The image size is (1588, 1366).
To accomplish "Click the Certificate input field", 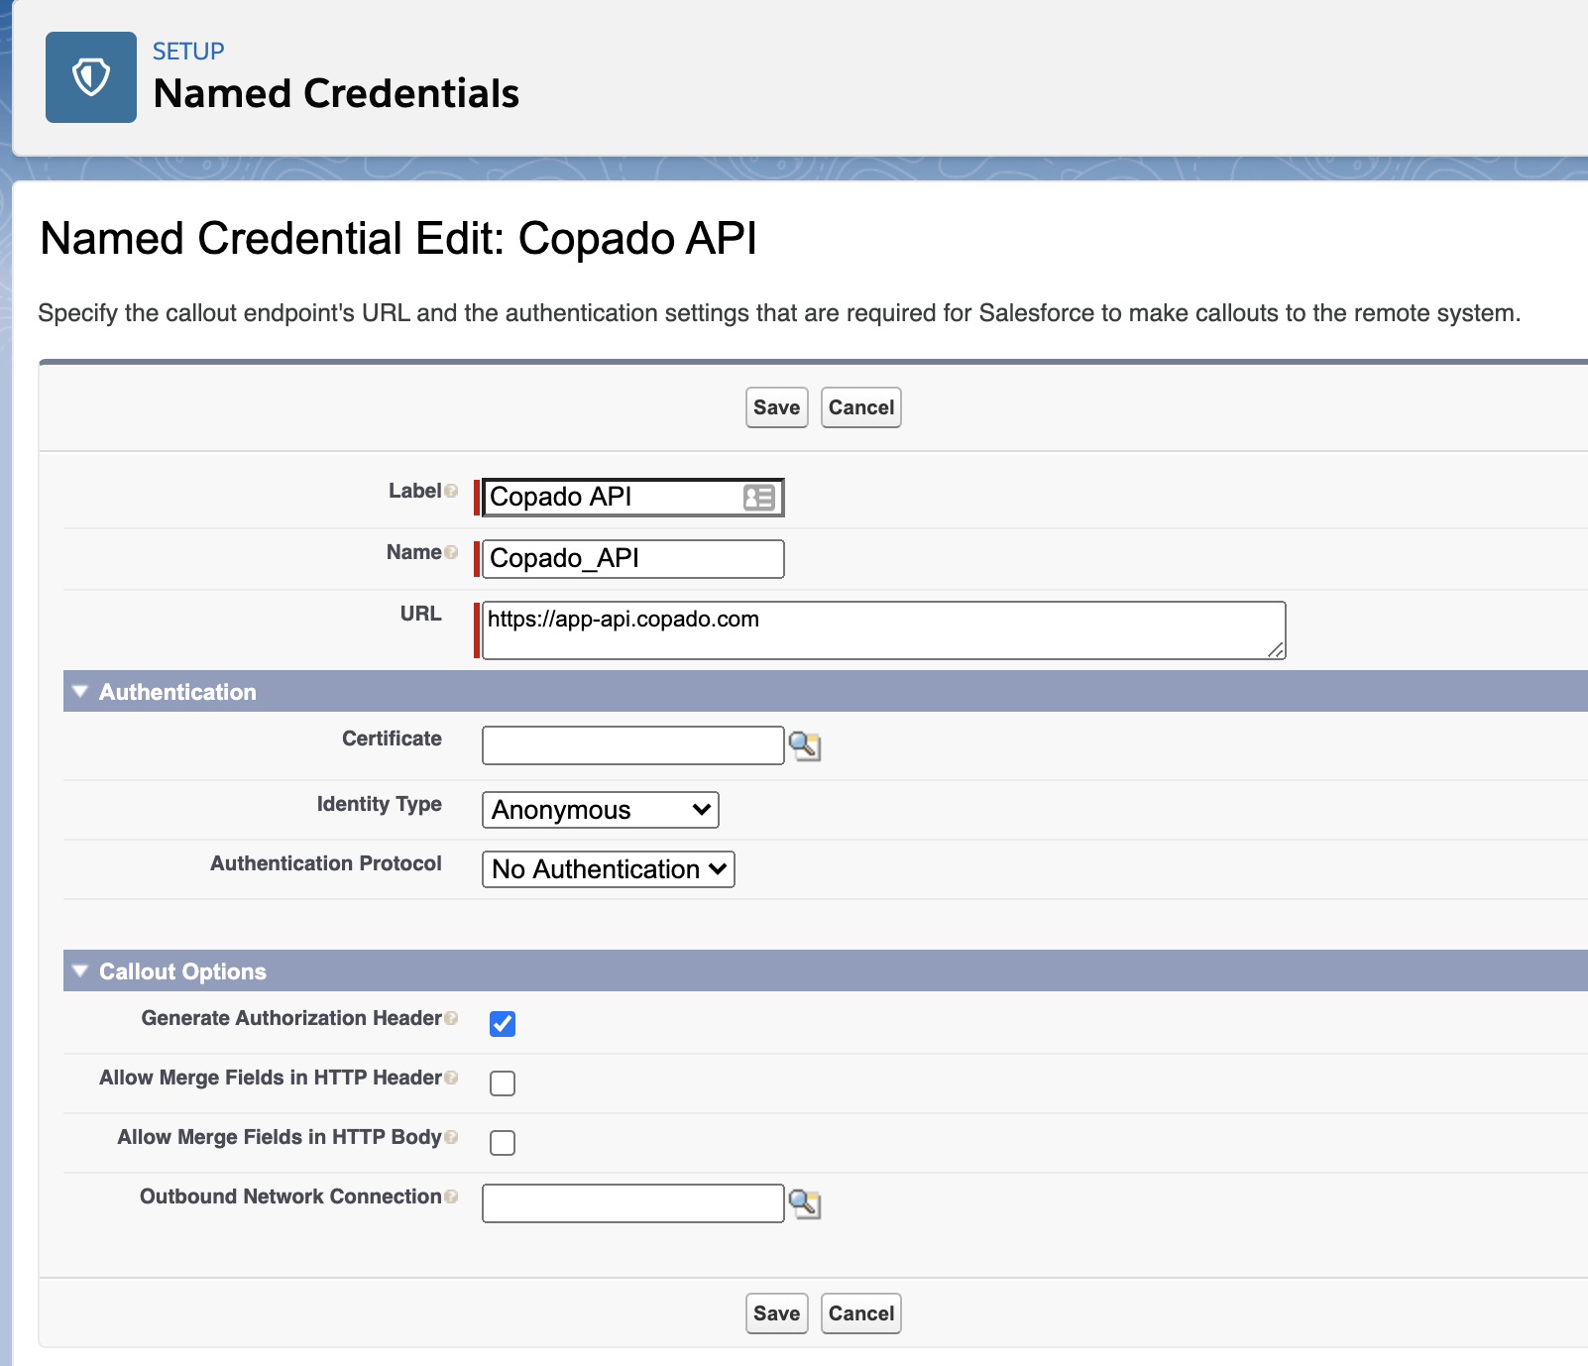I will point(633,745).
